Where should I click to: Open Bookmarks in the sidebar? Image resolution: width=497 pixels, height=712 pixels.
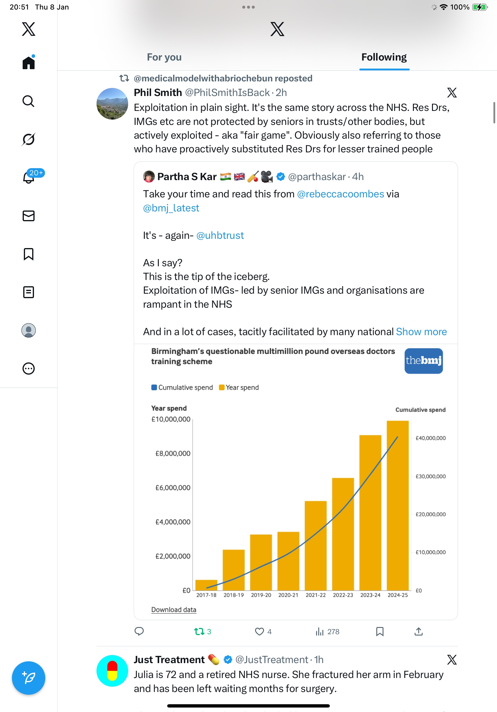tap(29, 254)
